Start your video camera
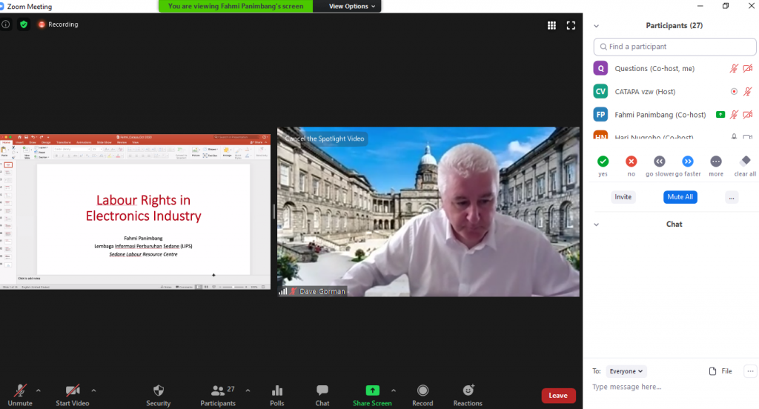759x409 pixels. (73, 396)
